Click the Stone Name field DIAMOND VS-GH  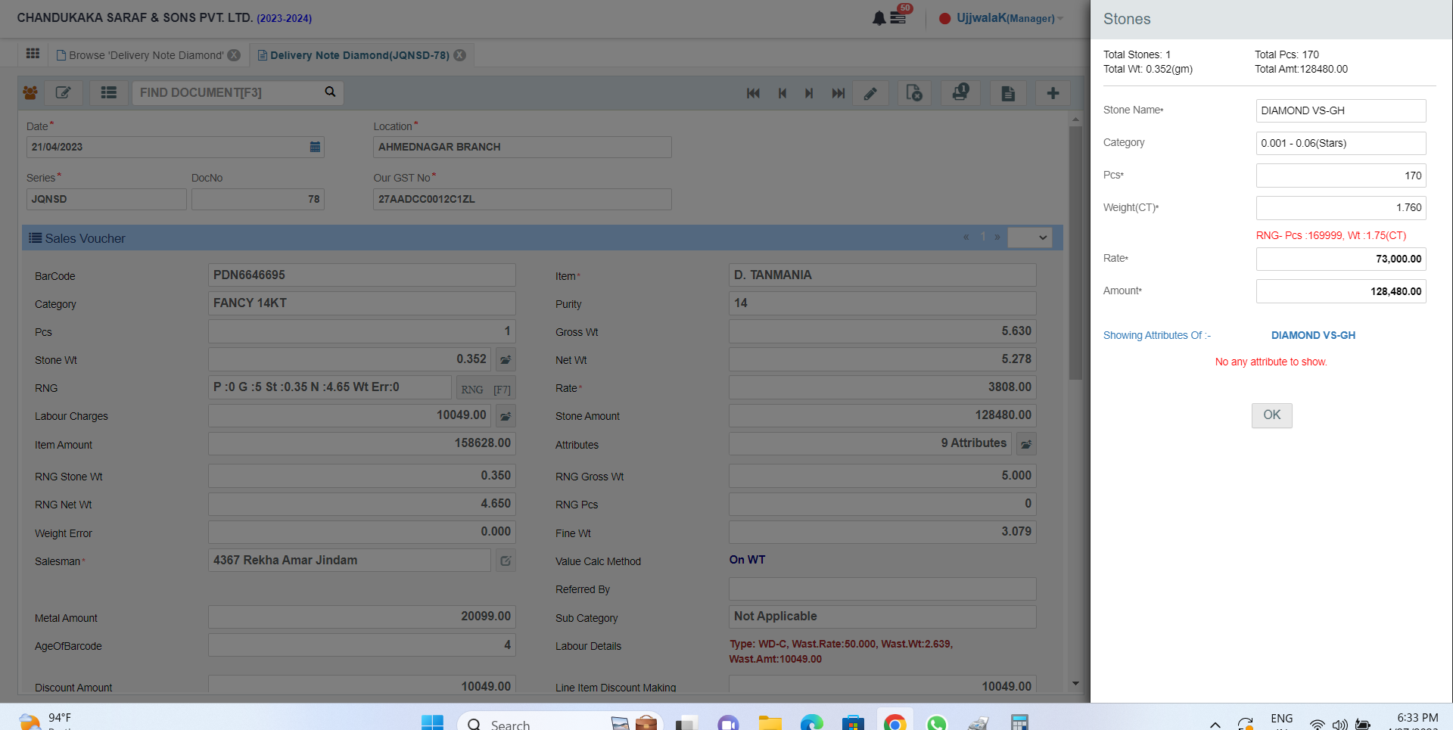click(1341, 110)
